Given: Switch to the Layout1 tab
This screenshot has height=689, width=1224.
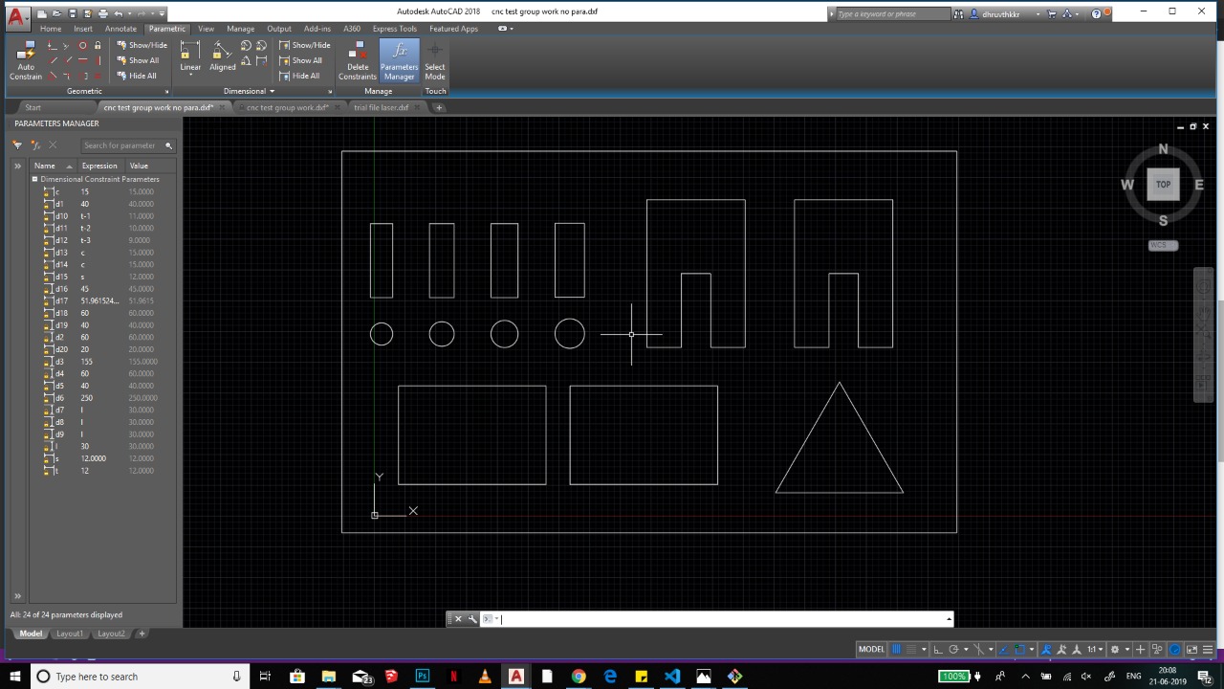Looking at the screenshot, I should click(x=69, y=633).
